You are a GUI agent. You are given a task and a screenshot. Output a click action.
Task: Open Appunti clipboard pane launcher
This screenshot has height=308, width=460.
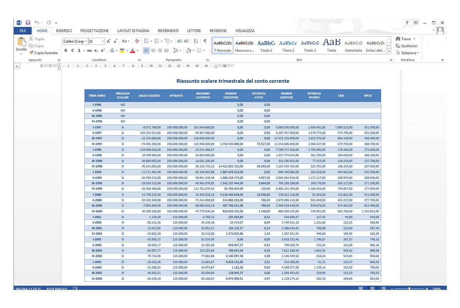tap(58, 60)
